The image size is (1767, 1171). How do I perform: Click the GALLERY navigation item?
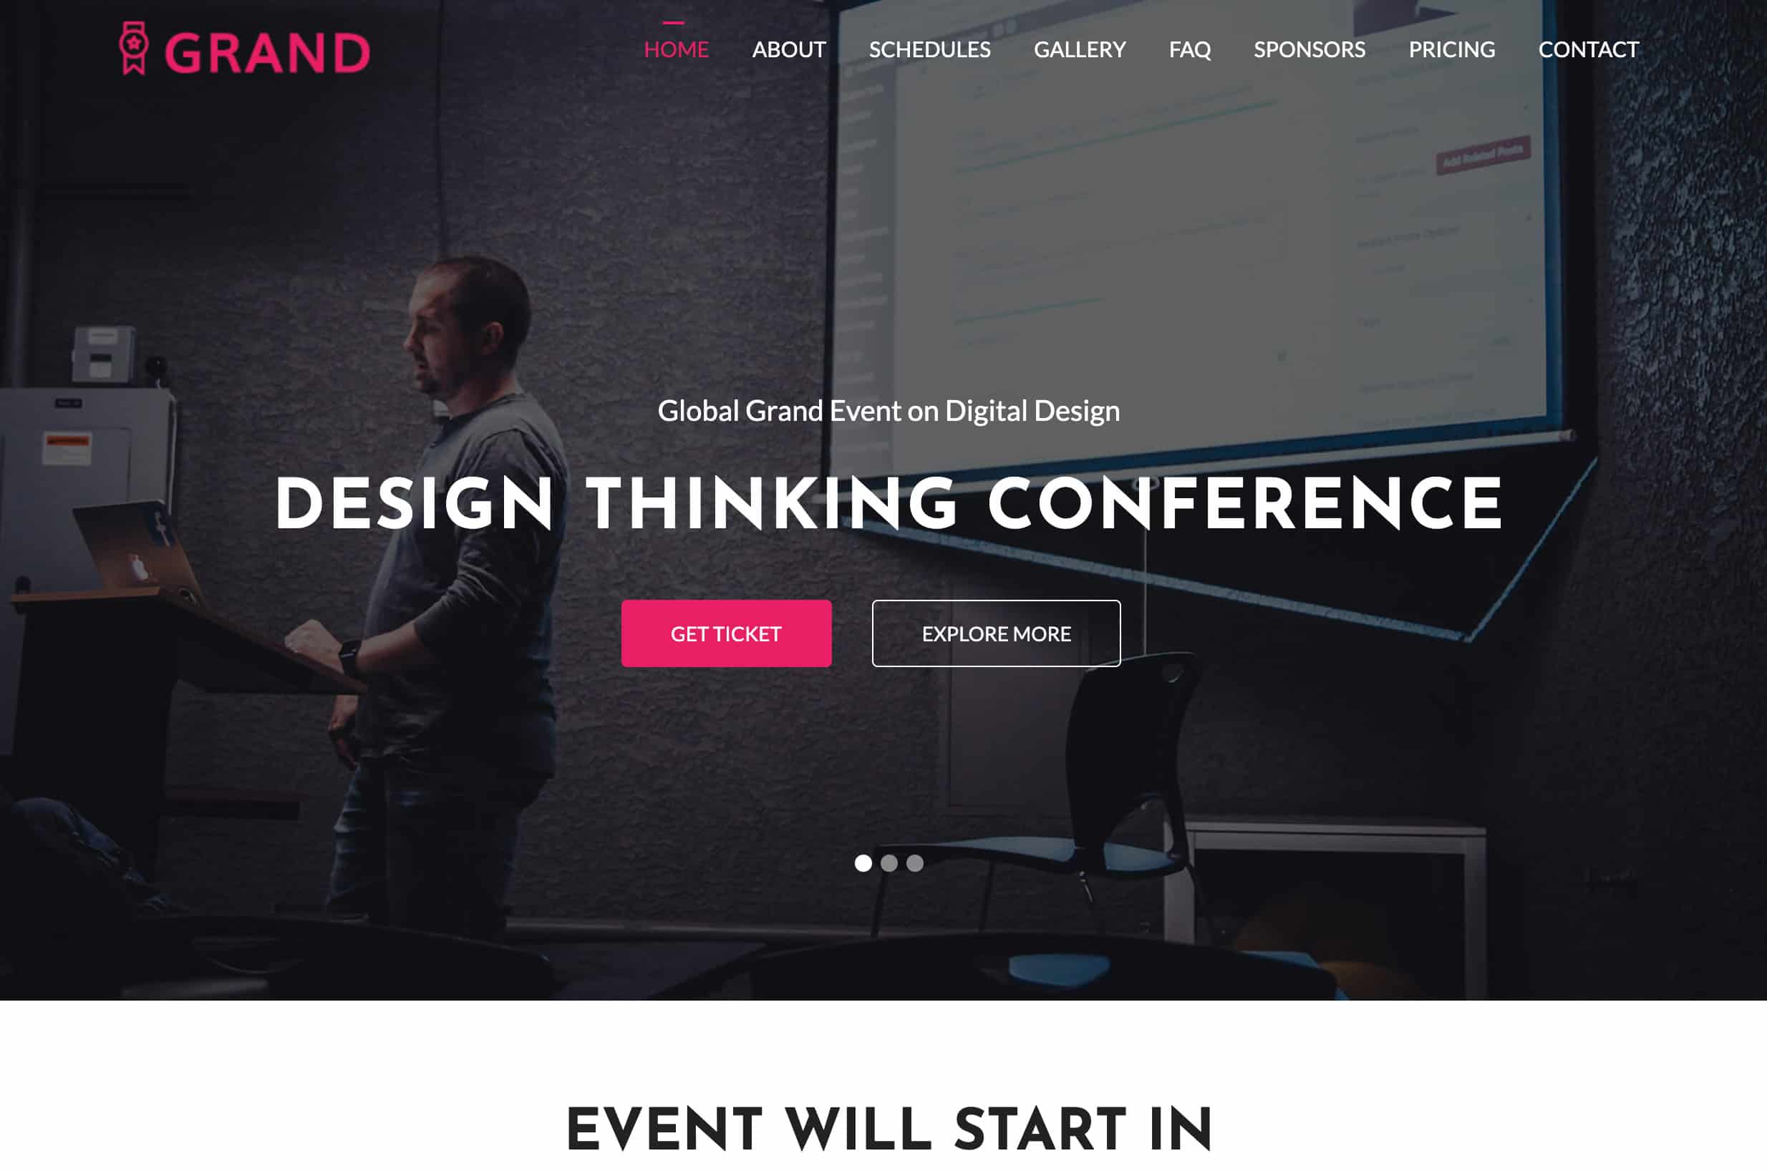[1080, 49]
